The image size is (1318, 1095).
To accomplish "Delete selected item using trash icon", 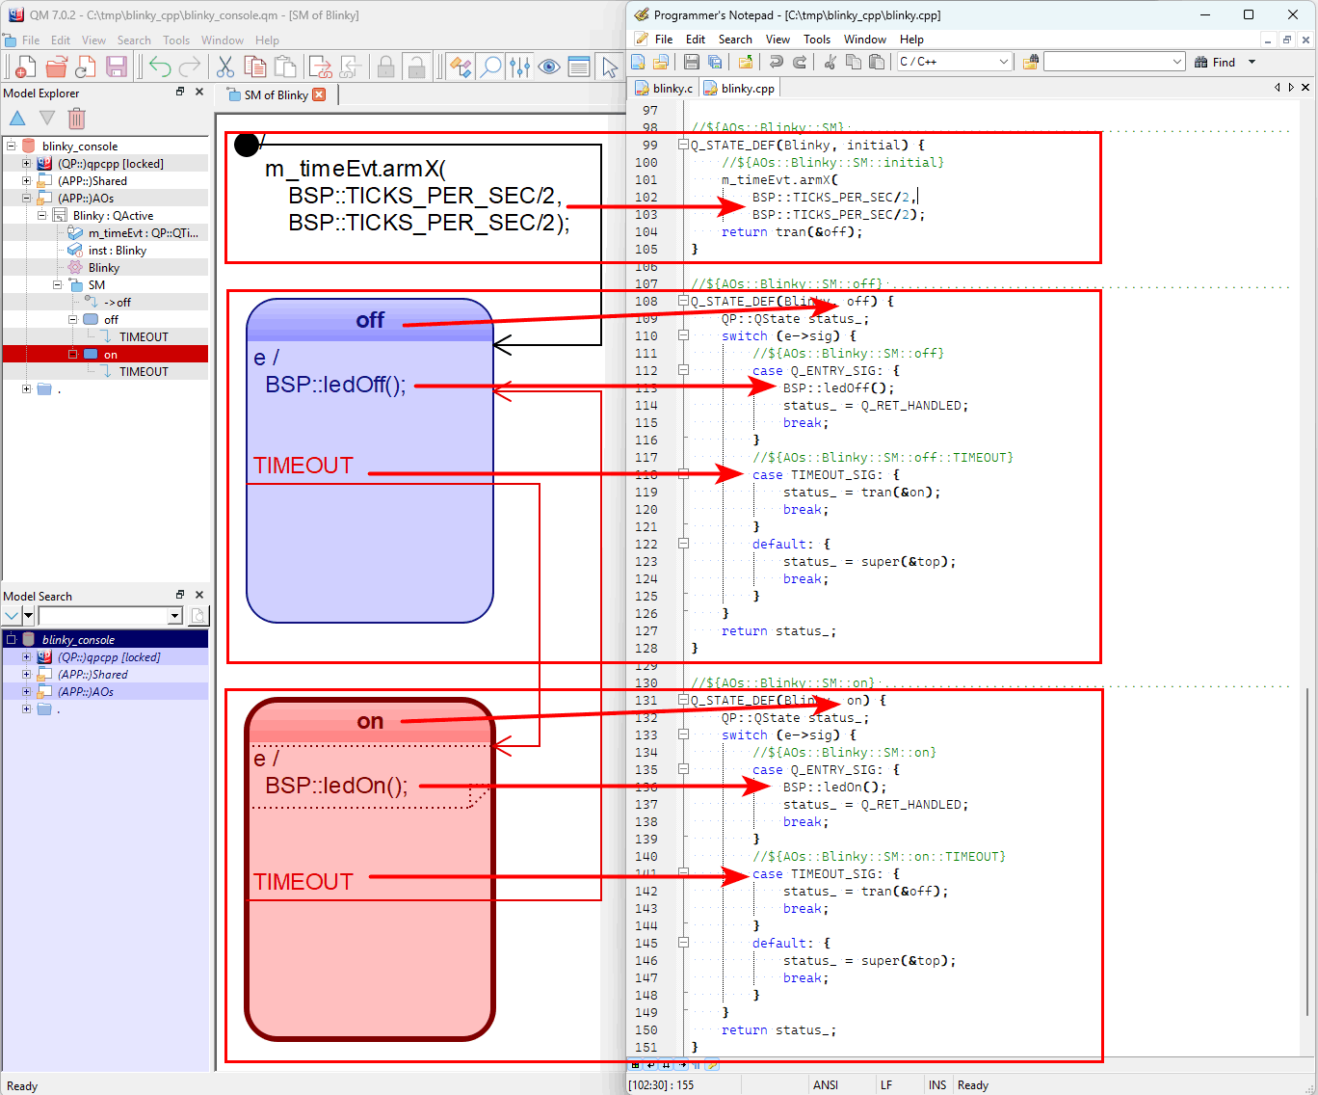I will 76,118.
